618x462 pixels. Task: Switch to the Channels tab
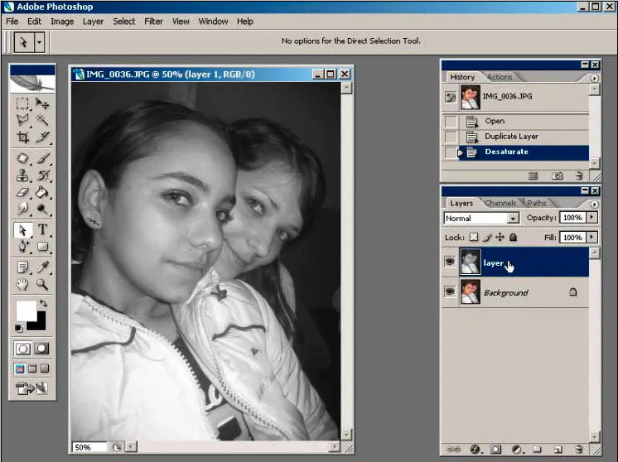click(500, 203)
